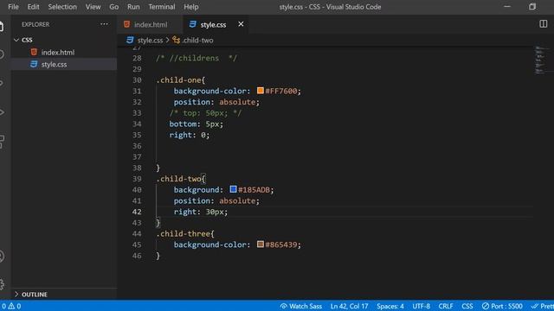The height and width of the screenshot is (311, 554).
Task: Change the CRLF line ending setting
Action: [446, 306]
